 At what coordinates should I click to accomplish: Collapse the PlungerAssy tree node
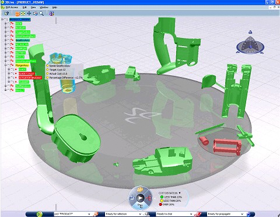point(5,65)
